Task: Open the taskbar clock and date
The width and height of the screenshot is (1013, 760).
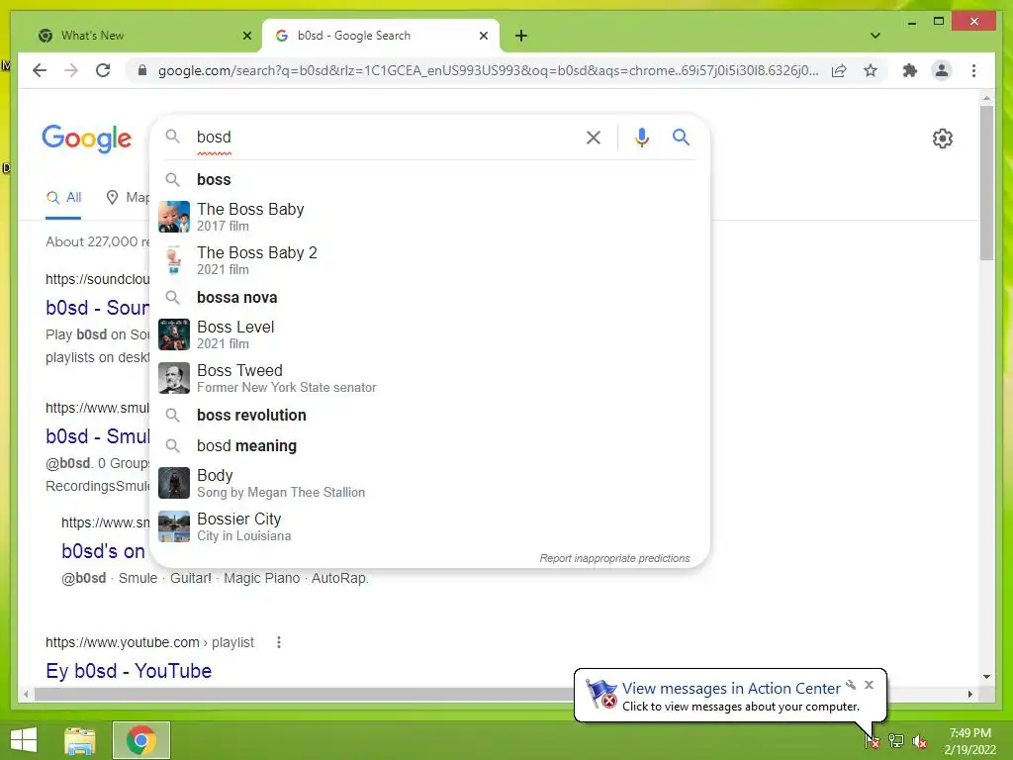Action: point(969,741)
